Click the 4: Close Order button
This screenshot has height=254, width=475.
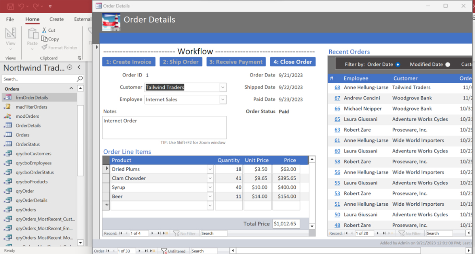293,62
